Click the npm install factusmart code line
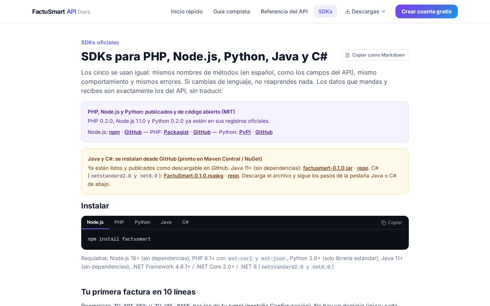This screenshot has height=306, width=490. pyautogui.click(x=119, y=239)
